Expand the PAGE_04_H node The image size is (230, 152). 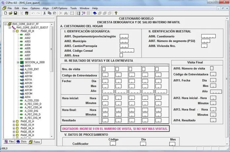tap(14, 128)
